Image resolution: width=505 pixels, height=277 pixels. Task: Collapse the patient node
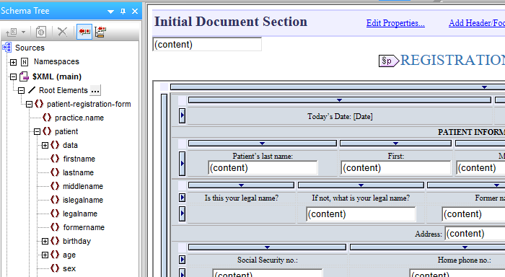[x=38, y=131]
